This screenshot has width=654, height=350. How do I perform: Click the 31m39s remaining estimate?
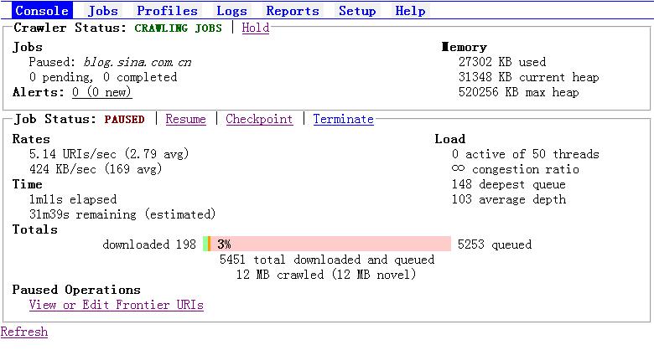(122, 214)
